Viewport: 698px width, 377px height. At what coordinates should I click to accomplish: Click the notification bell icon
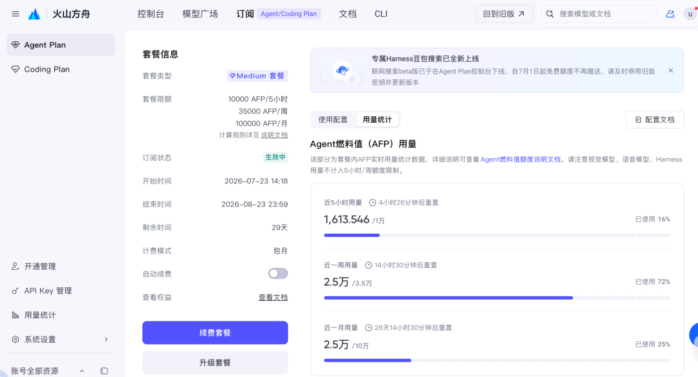pos(670,14)
